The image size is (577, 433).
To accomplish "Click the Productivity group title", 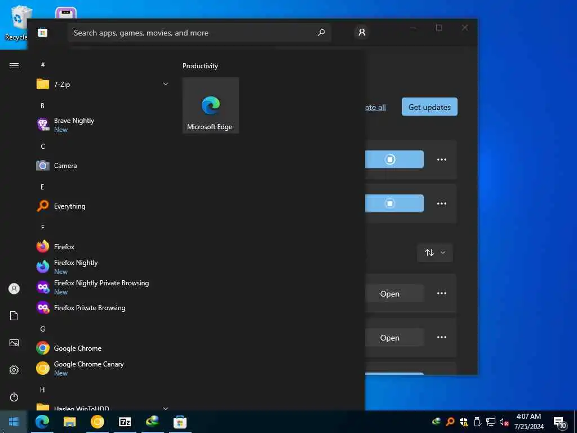I will (200, 66).
